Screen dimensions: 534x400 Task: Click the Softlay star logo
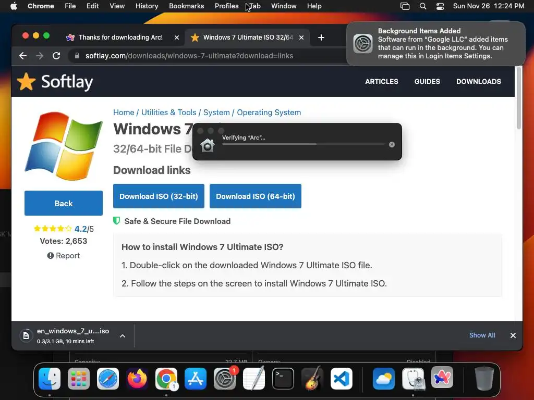tap(26, 82)
